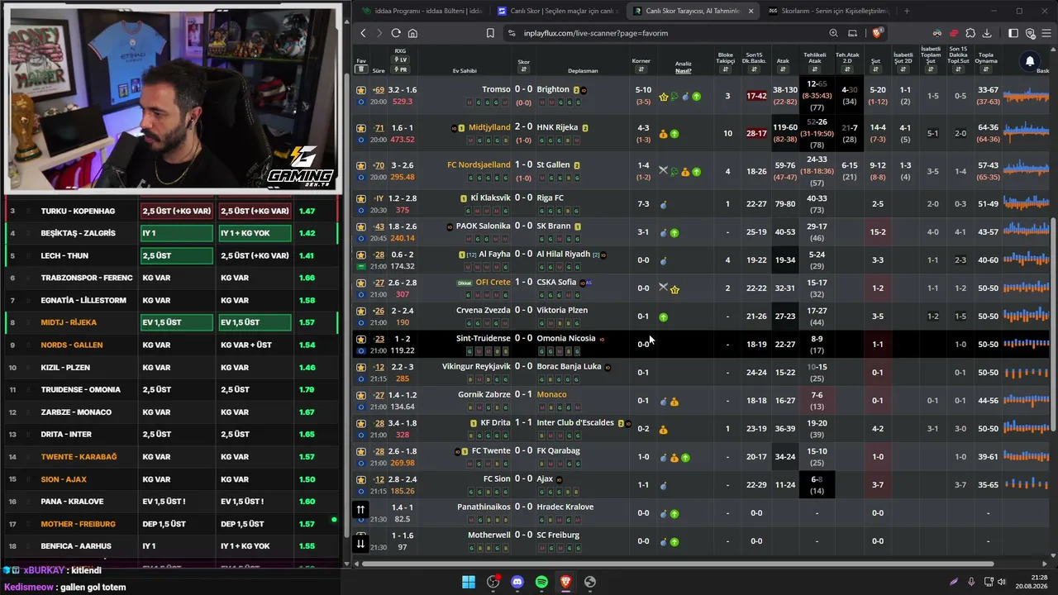Image resolution: width=1058 pixels, height=595 pixels.
Task: Sort RXG by the LV button
Action: [x=401, y=60]
